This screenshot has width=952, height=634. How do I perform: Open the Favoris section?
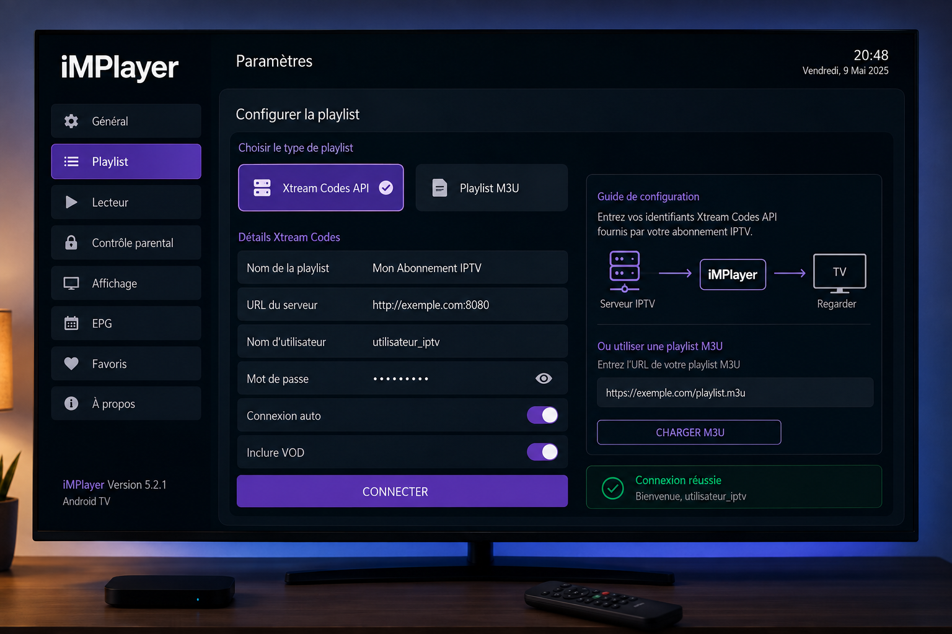(x=126, y=363)
